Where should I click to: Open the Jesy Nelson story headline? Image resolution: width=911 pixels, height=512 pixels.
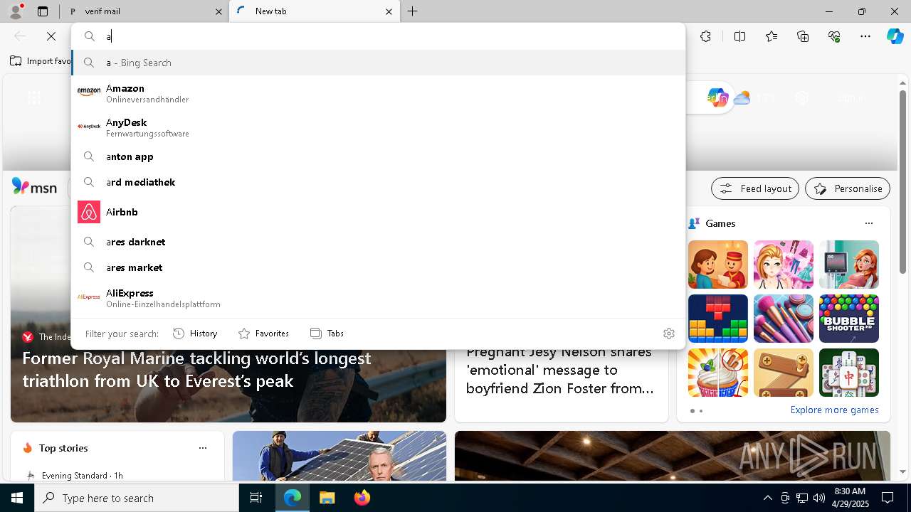559,370
